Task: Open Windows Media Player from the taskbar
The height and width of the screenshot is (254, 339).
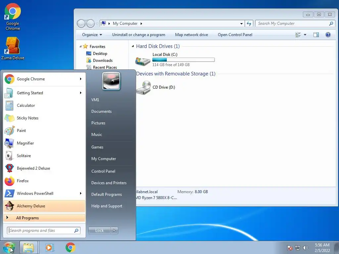Action: [49, 247]
